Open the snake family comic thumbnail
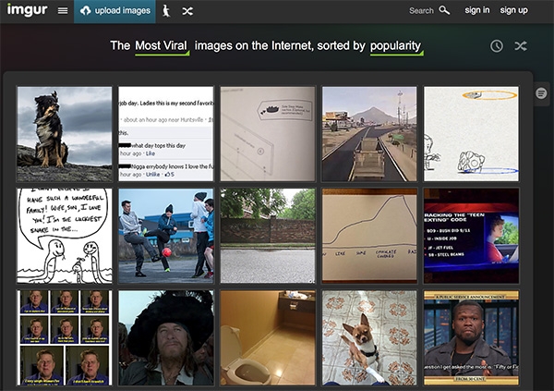 [x=65, y=236]
